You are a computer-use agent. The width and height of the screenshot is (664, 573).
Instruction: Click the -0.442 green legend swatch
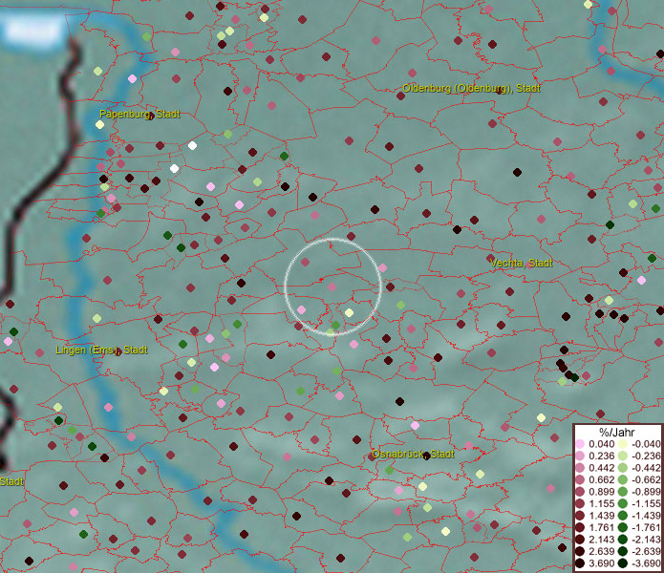pyautogui.click(x=623, y=468)
